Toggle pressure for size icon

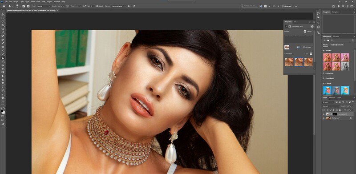134,6
